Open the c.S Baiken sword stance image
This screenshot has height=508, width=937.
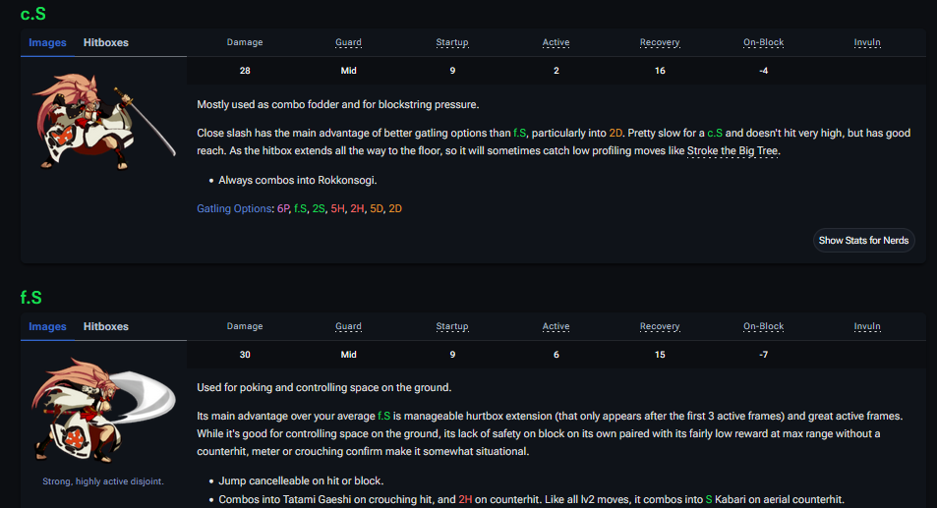pyautogui.click(x=103, y=118)
